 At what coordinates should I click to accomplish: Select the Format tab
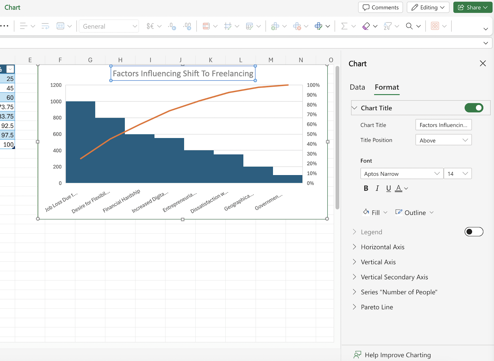pos(387,87)
